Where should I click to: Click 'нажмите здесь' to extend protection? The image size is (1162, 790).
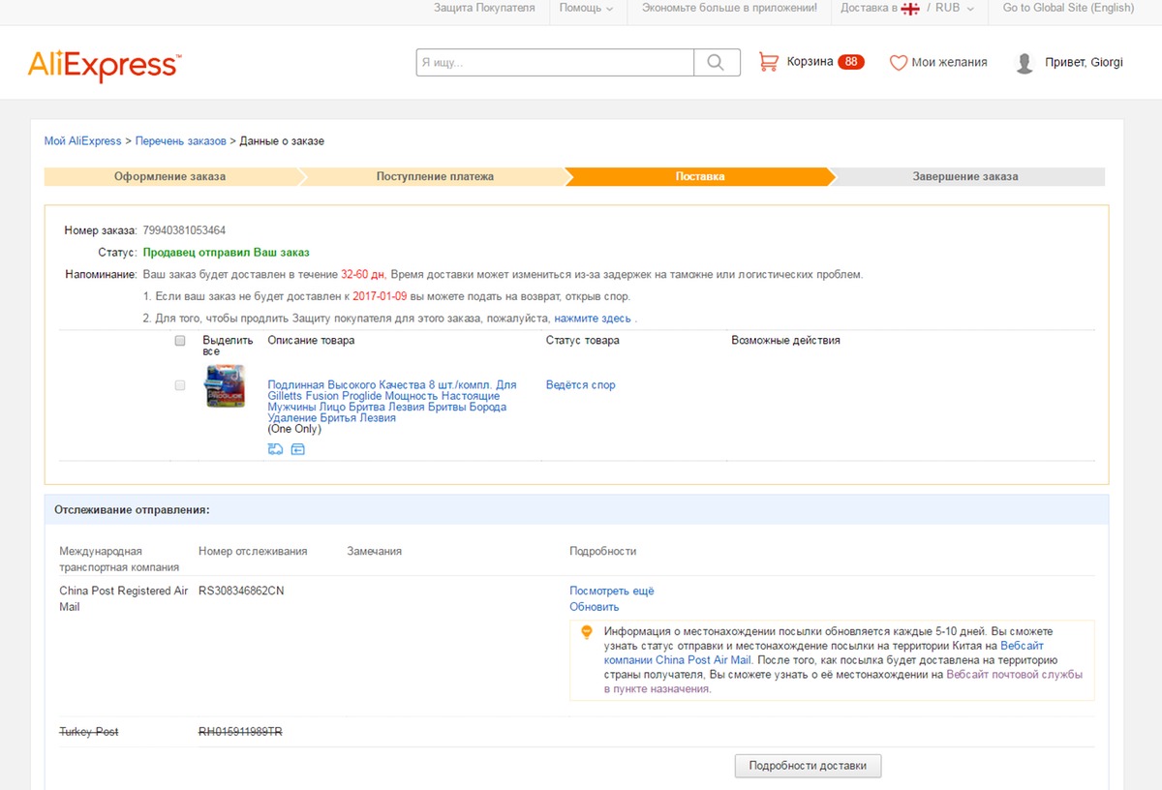593,319
